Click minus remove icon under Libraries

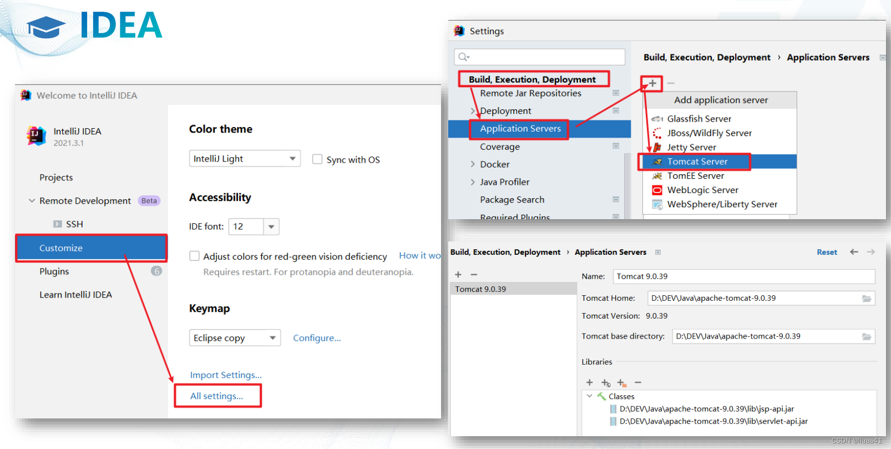click(x=638, y=382)
